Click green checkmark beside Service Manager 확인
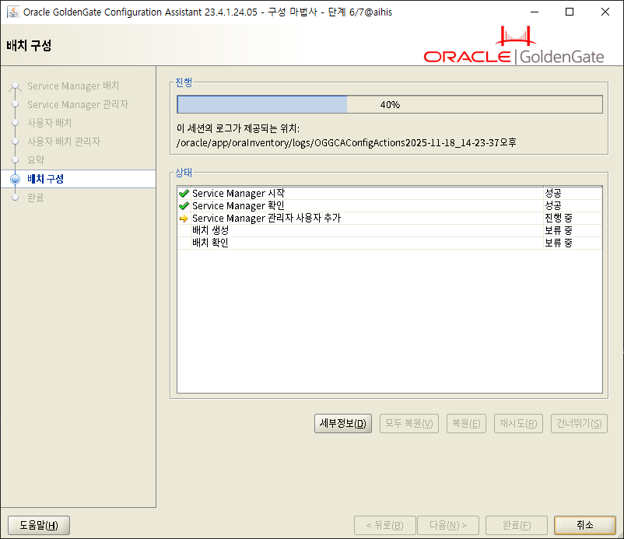The width and height of the screenshot is (624, 539). coord(184,205)
